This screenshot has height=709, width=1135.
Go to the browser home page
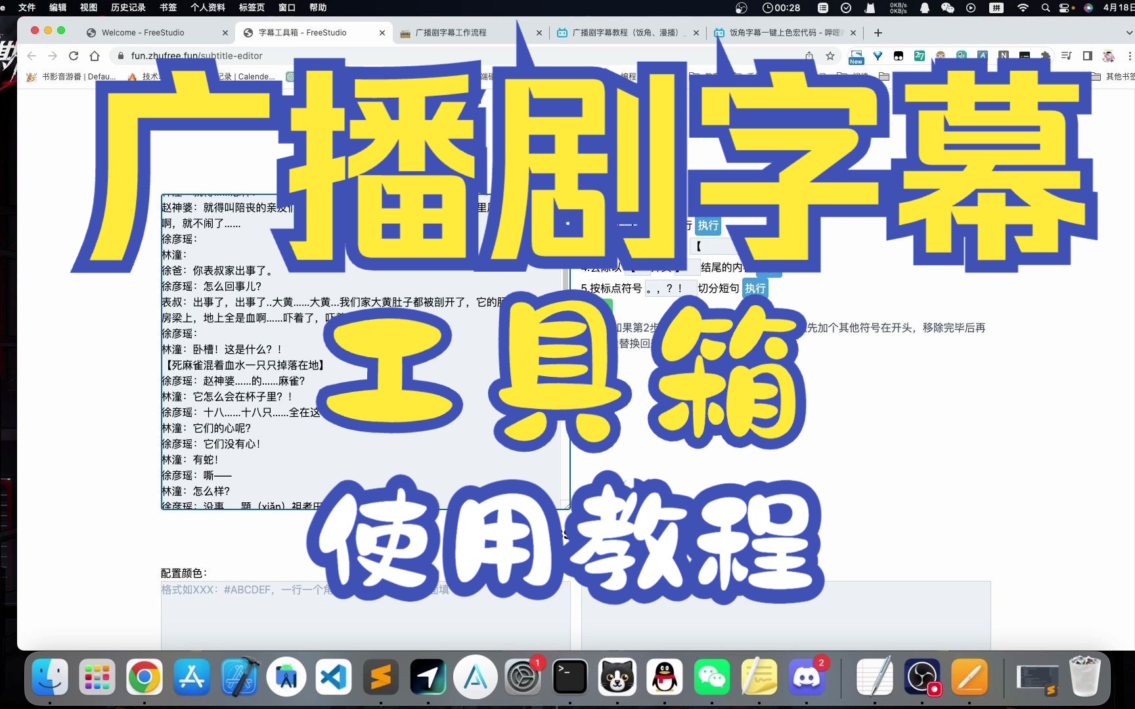coord(95,56)
